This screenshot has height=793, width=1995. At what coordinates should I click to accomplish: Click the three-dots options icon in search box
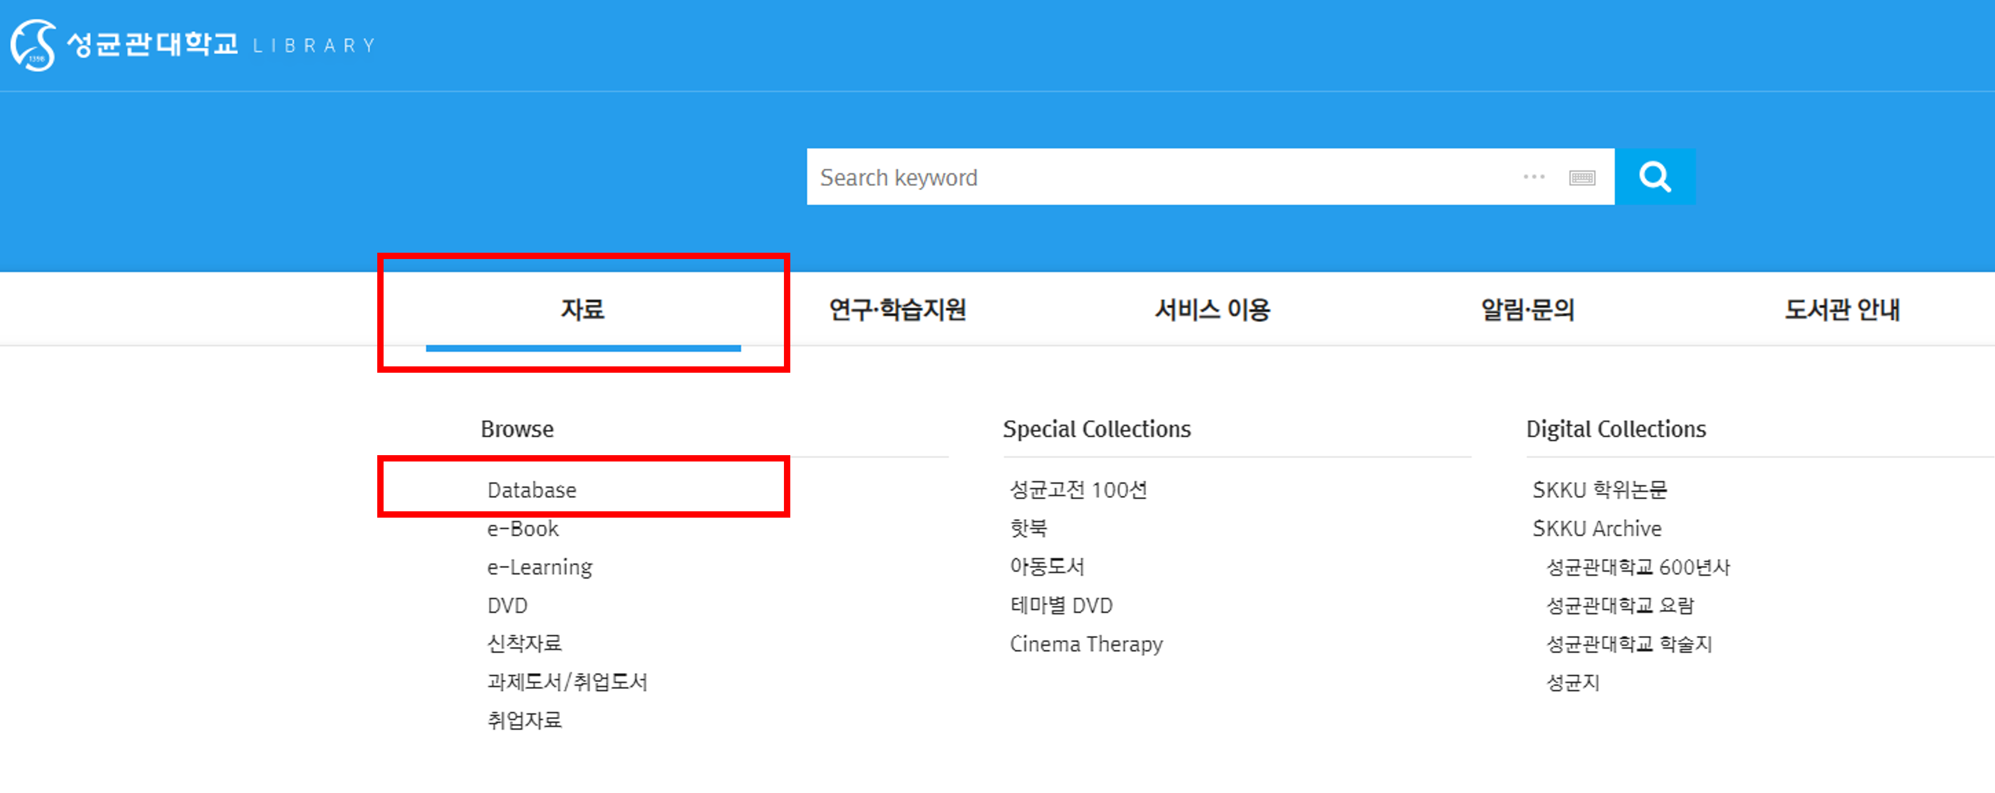tap(1533, 177)
